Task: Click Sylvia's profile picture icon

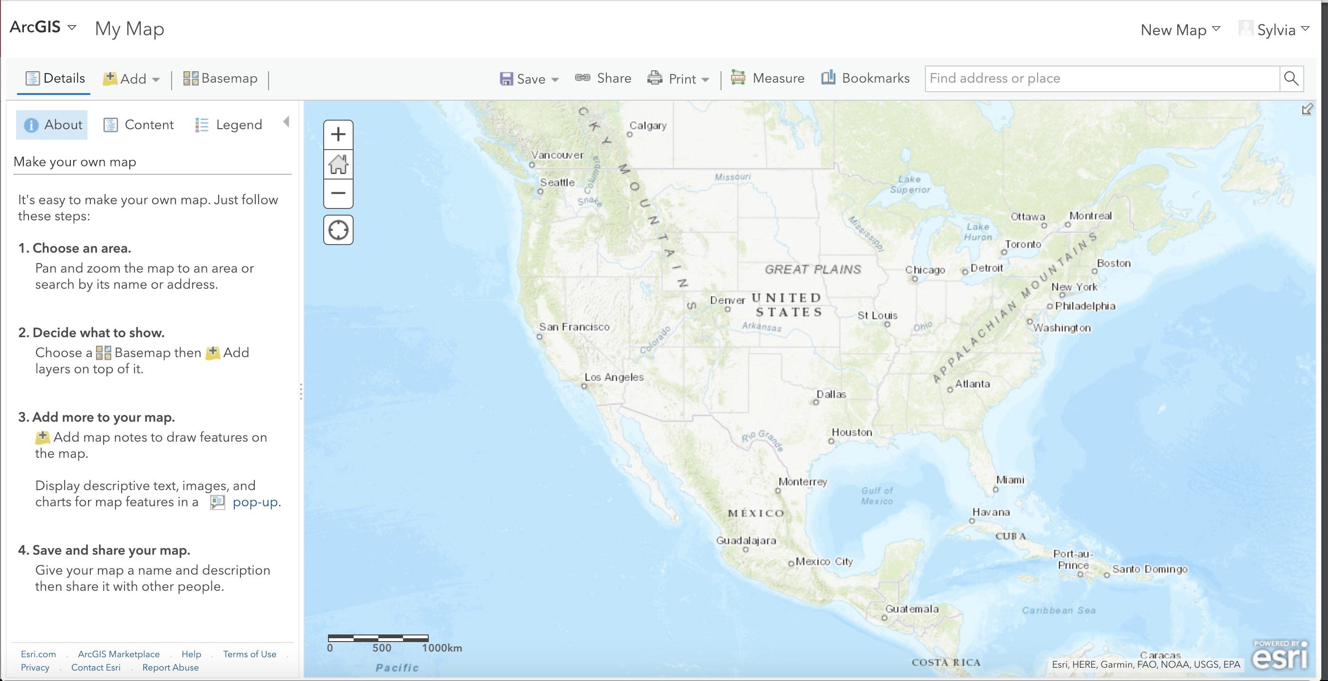Action: (1245, 28)
